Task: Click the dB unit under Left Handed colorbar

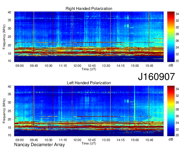Action: tap(171, 139)
